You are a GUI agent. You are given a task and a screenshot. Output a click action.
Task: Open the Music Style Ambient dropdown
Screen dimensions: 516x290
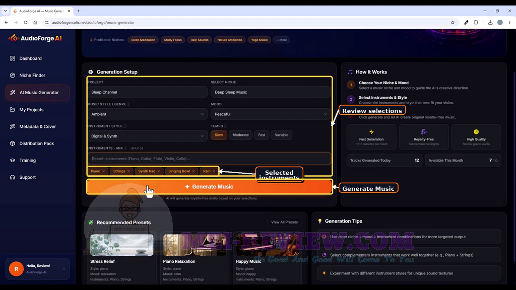(x=148, y=114)
